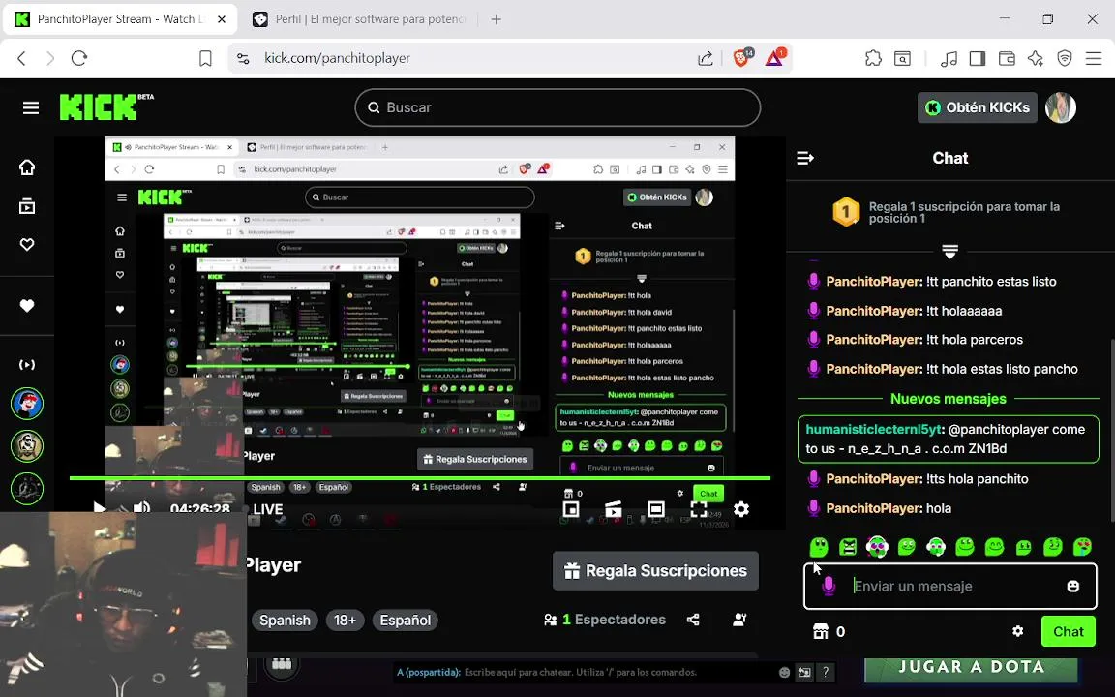Open chat identity mic icon in message box
This screenshot has width=1115, height=697.
point(829,586)
